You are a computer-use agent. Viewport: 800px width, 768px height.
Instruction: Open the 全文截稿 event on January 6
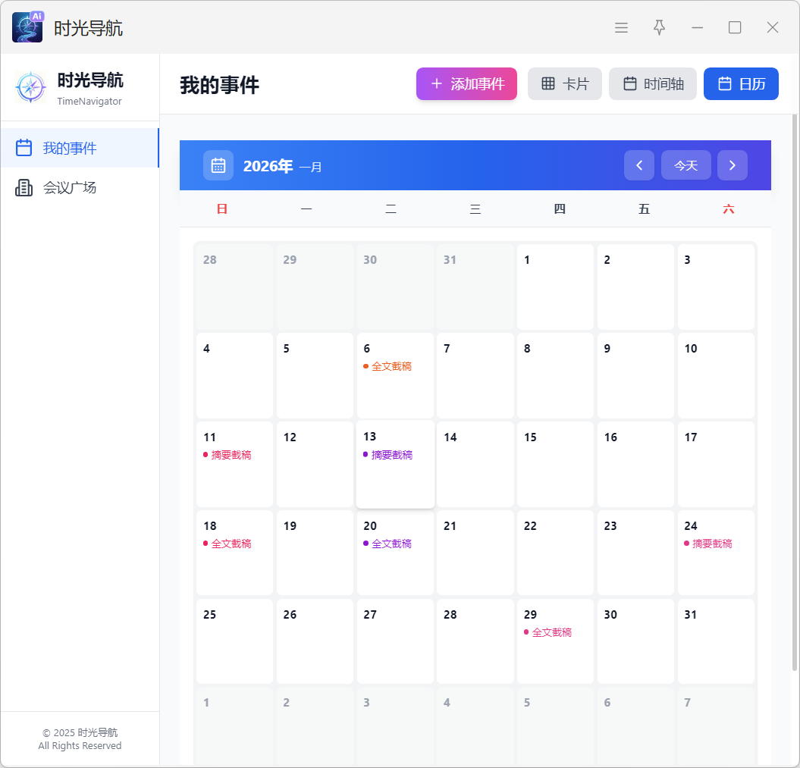[391, 366]
